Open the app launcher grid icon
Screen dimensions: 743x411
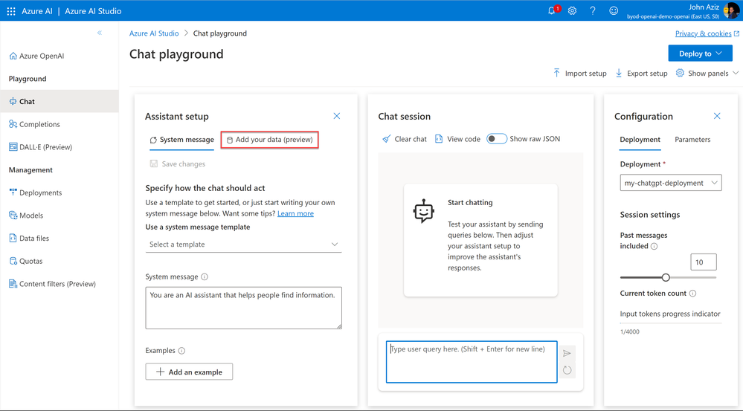tap(11, 11)
